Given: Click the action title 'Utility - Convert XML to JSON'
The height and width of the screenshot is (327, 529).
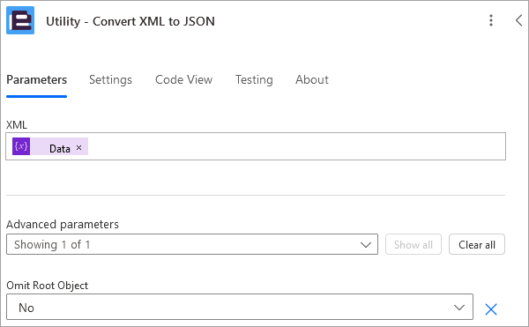Looking at the screenshot, I should point(130,21).
